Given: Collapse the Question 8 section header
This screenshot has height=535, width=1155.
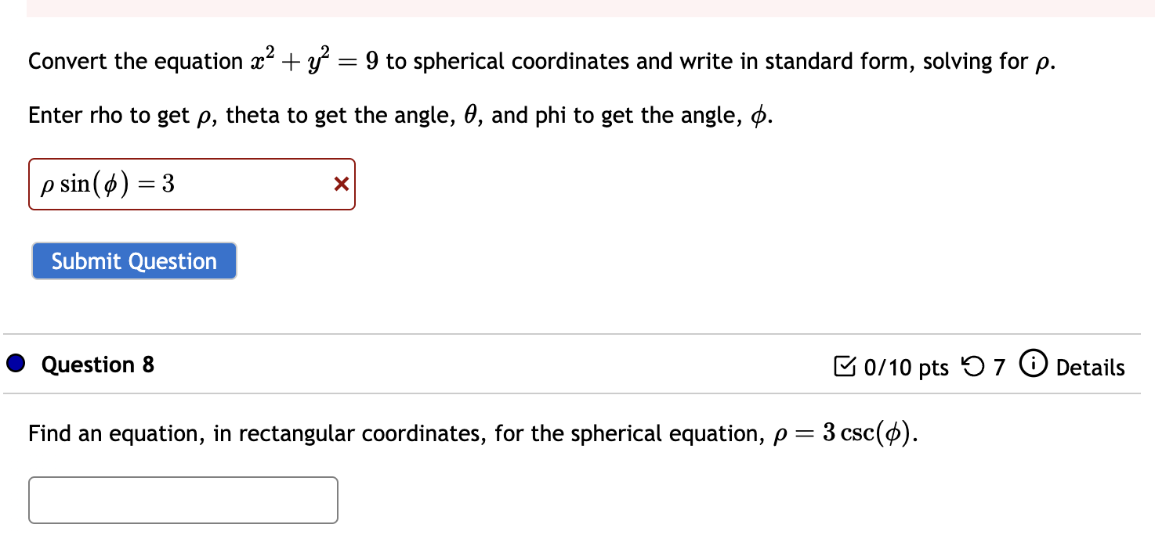Looking at the screenshot, I should tap(98, 364).
